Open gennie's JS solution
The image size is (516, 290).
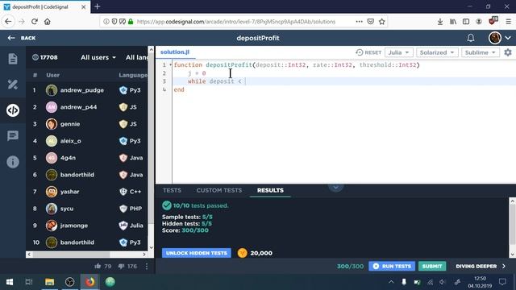[x=87, y=124]
